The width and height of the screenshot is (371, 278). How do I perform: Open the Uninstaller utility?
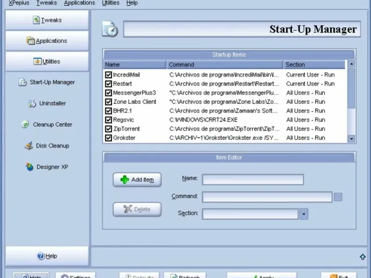47,103
